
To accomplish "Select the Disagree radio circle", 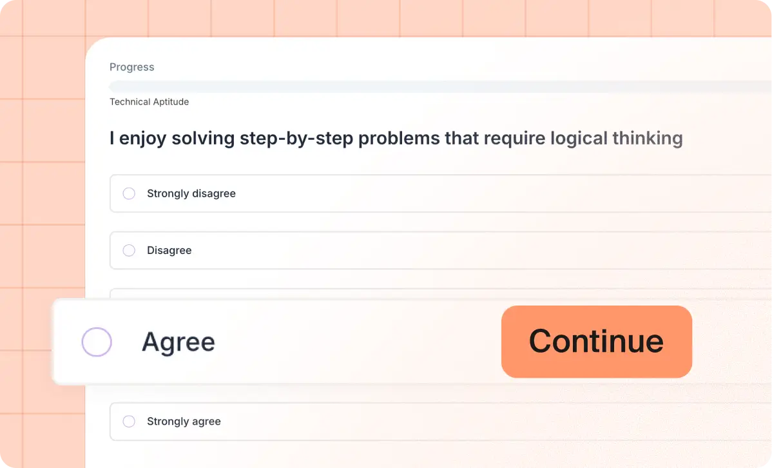I will click(129, 250).
